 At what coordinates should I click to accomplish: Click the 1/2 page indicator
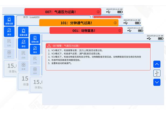157,73
